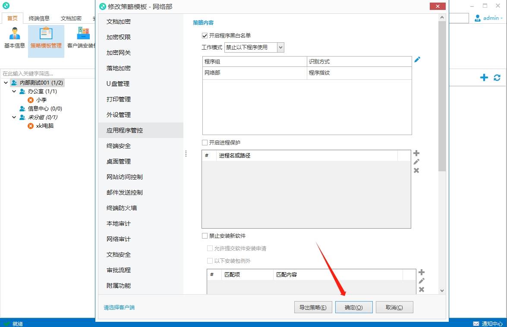
Task: Select 终端安全 policy category
Action: pos(141,146)
